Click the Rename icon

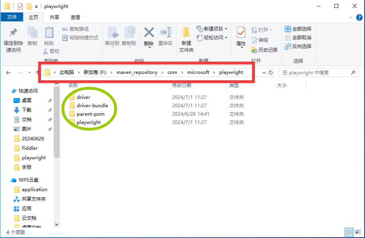pyautogui.click(x=165, y=32)
